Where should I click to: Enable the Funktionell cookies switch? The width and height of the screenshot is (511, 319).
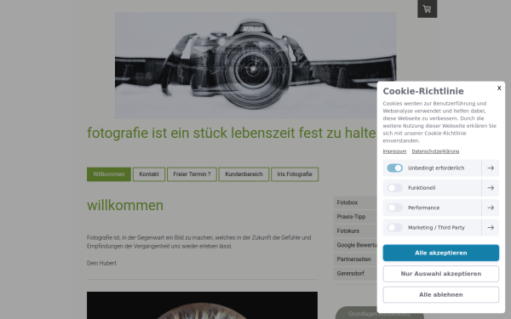[x=394, y=188]
